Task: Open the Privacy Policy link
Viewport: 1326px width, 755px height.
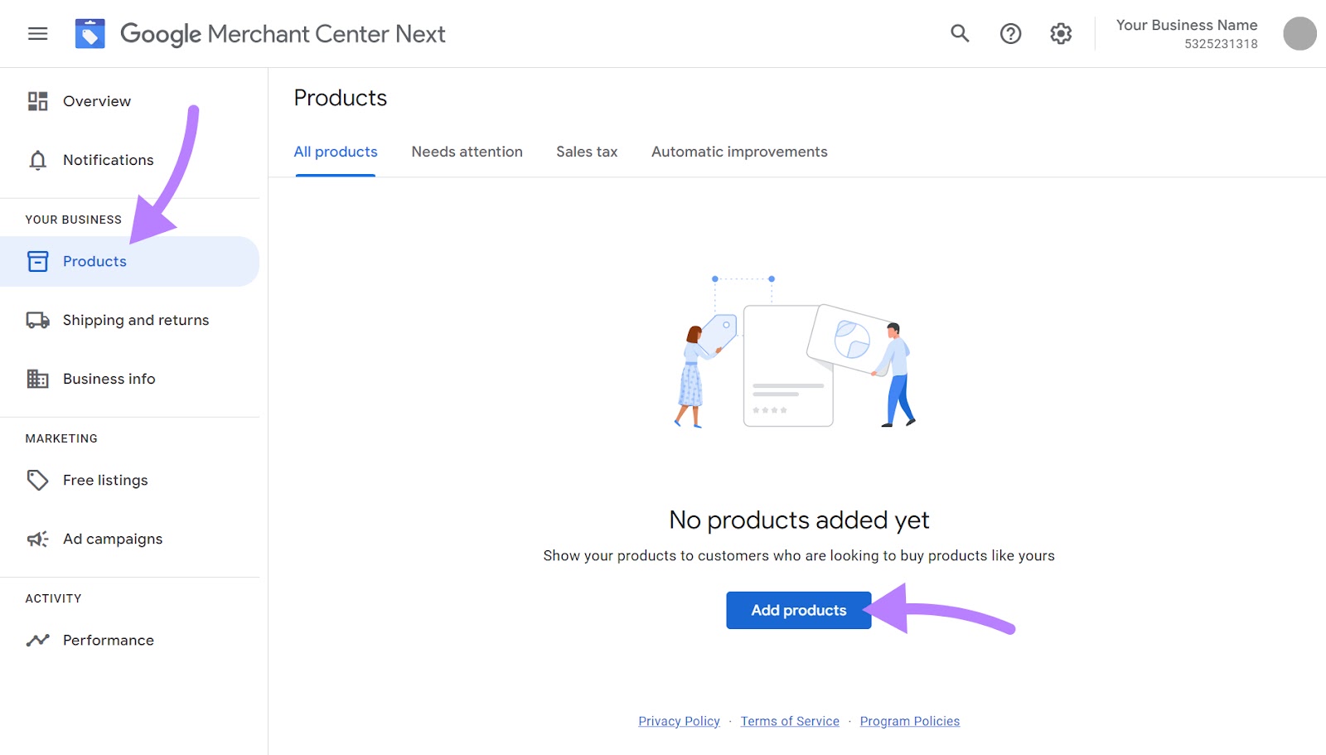Action: (x=678, y=721)
